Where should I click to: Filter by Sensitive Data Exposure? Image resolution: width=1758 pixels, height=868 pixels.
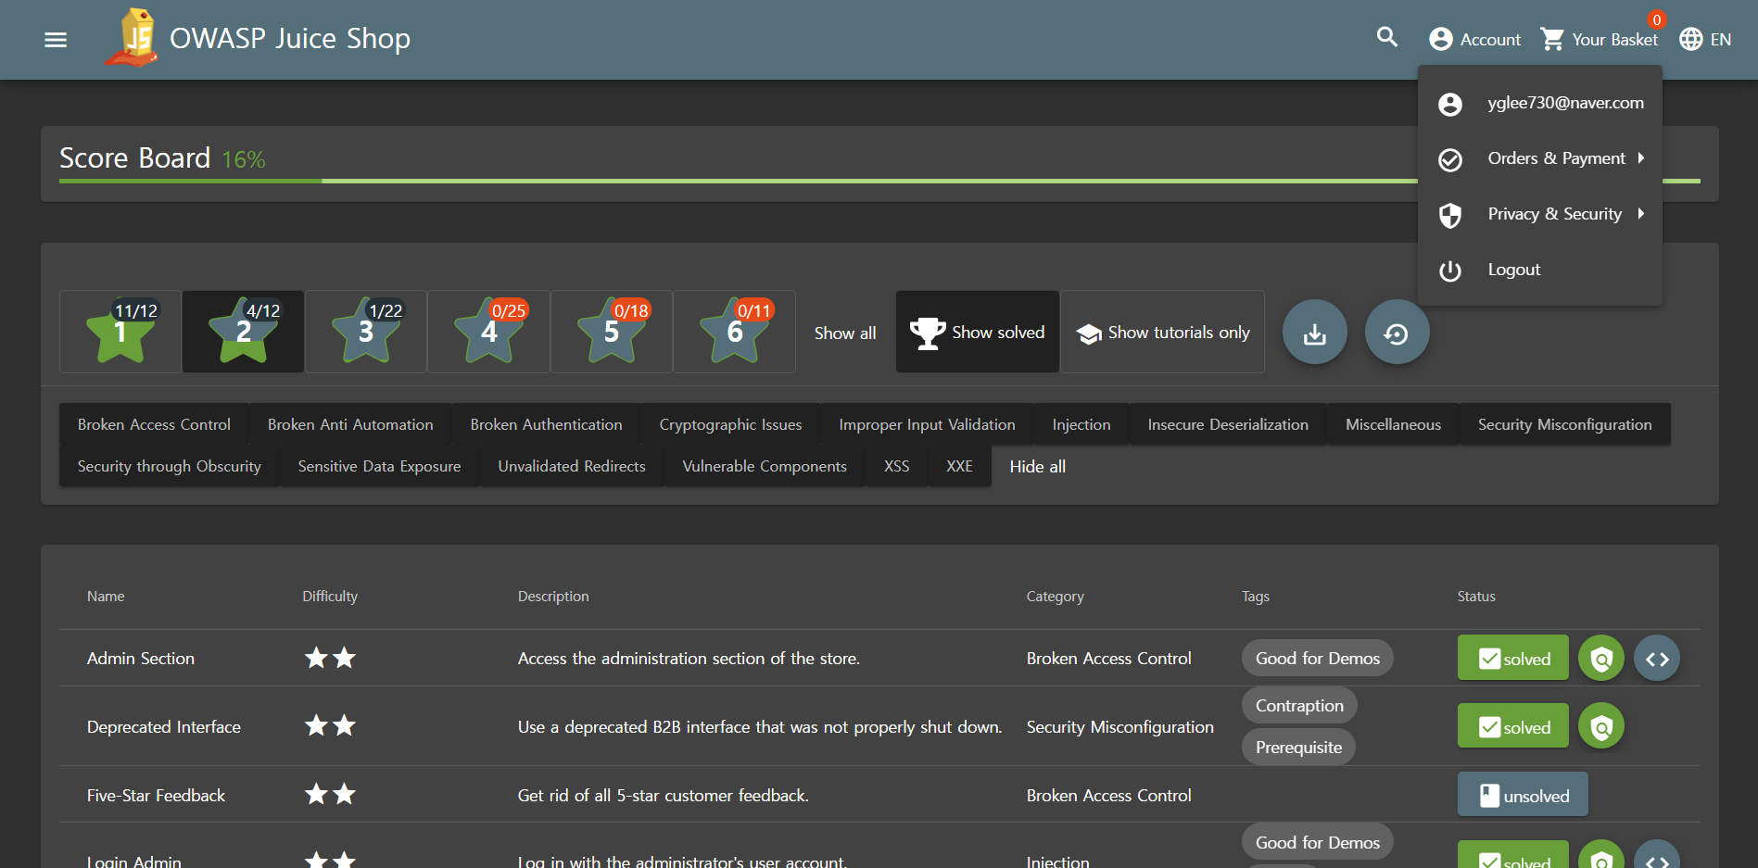pyautogui.click(x=379, y=466)
